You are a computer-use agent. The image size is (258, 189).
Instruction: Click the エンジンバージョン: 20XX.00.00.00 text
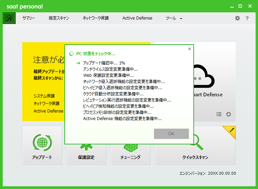(208, 173)
